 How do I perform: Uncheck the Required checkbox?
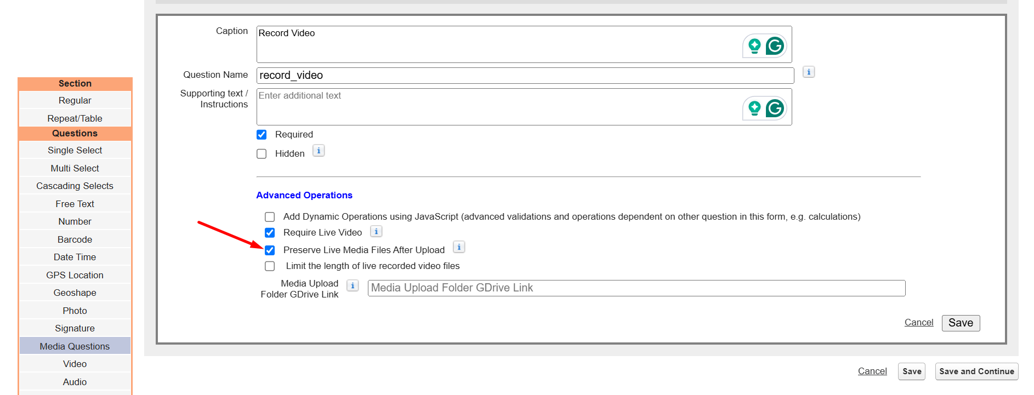coord(262,135)
